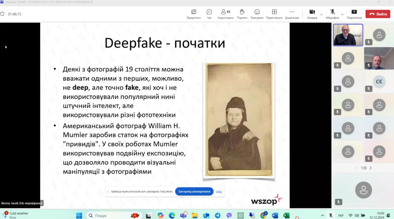The image size is (394, 219).
Task: Click the Поділитися share screen icon
Action: [354, 14]
